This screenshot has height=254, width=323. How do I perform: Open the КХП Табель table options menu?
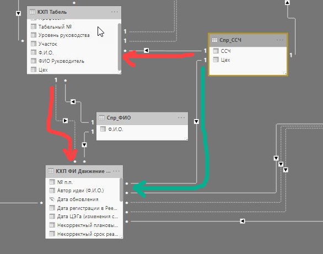[x=115, y=12]
